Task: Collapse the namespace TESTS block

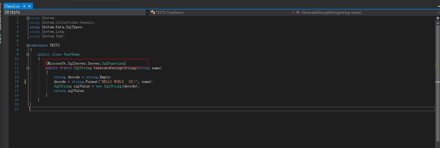Action: pyautogui.click(x=28, y=45)
